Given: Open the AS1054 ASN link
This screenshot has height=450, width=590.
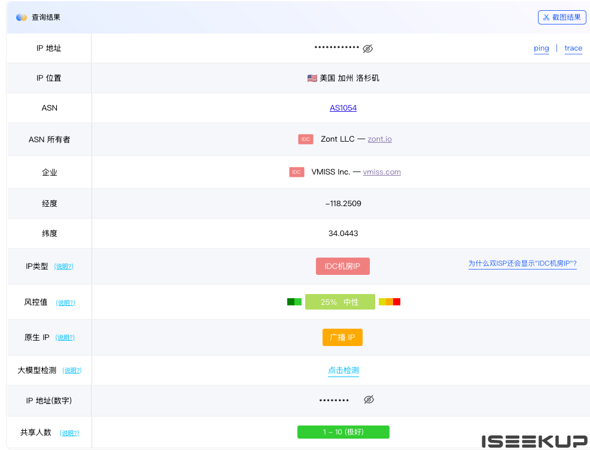Looking at the screenshot, I should tap(343, 108).
